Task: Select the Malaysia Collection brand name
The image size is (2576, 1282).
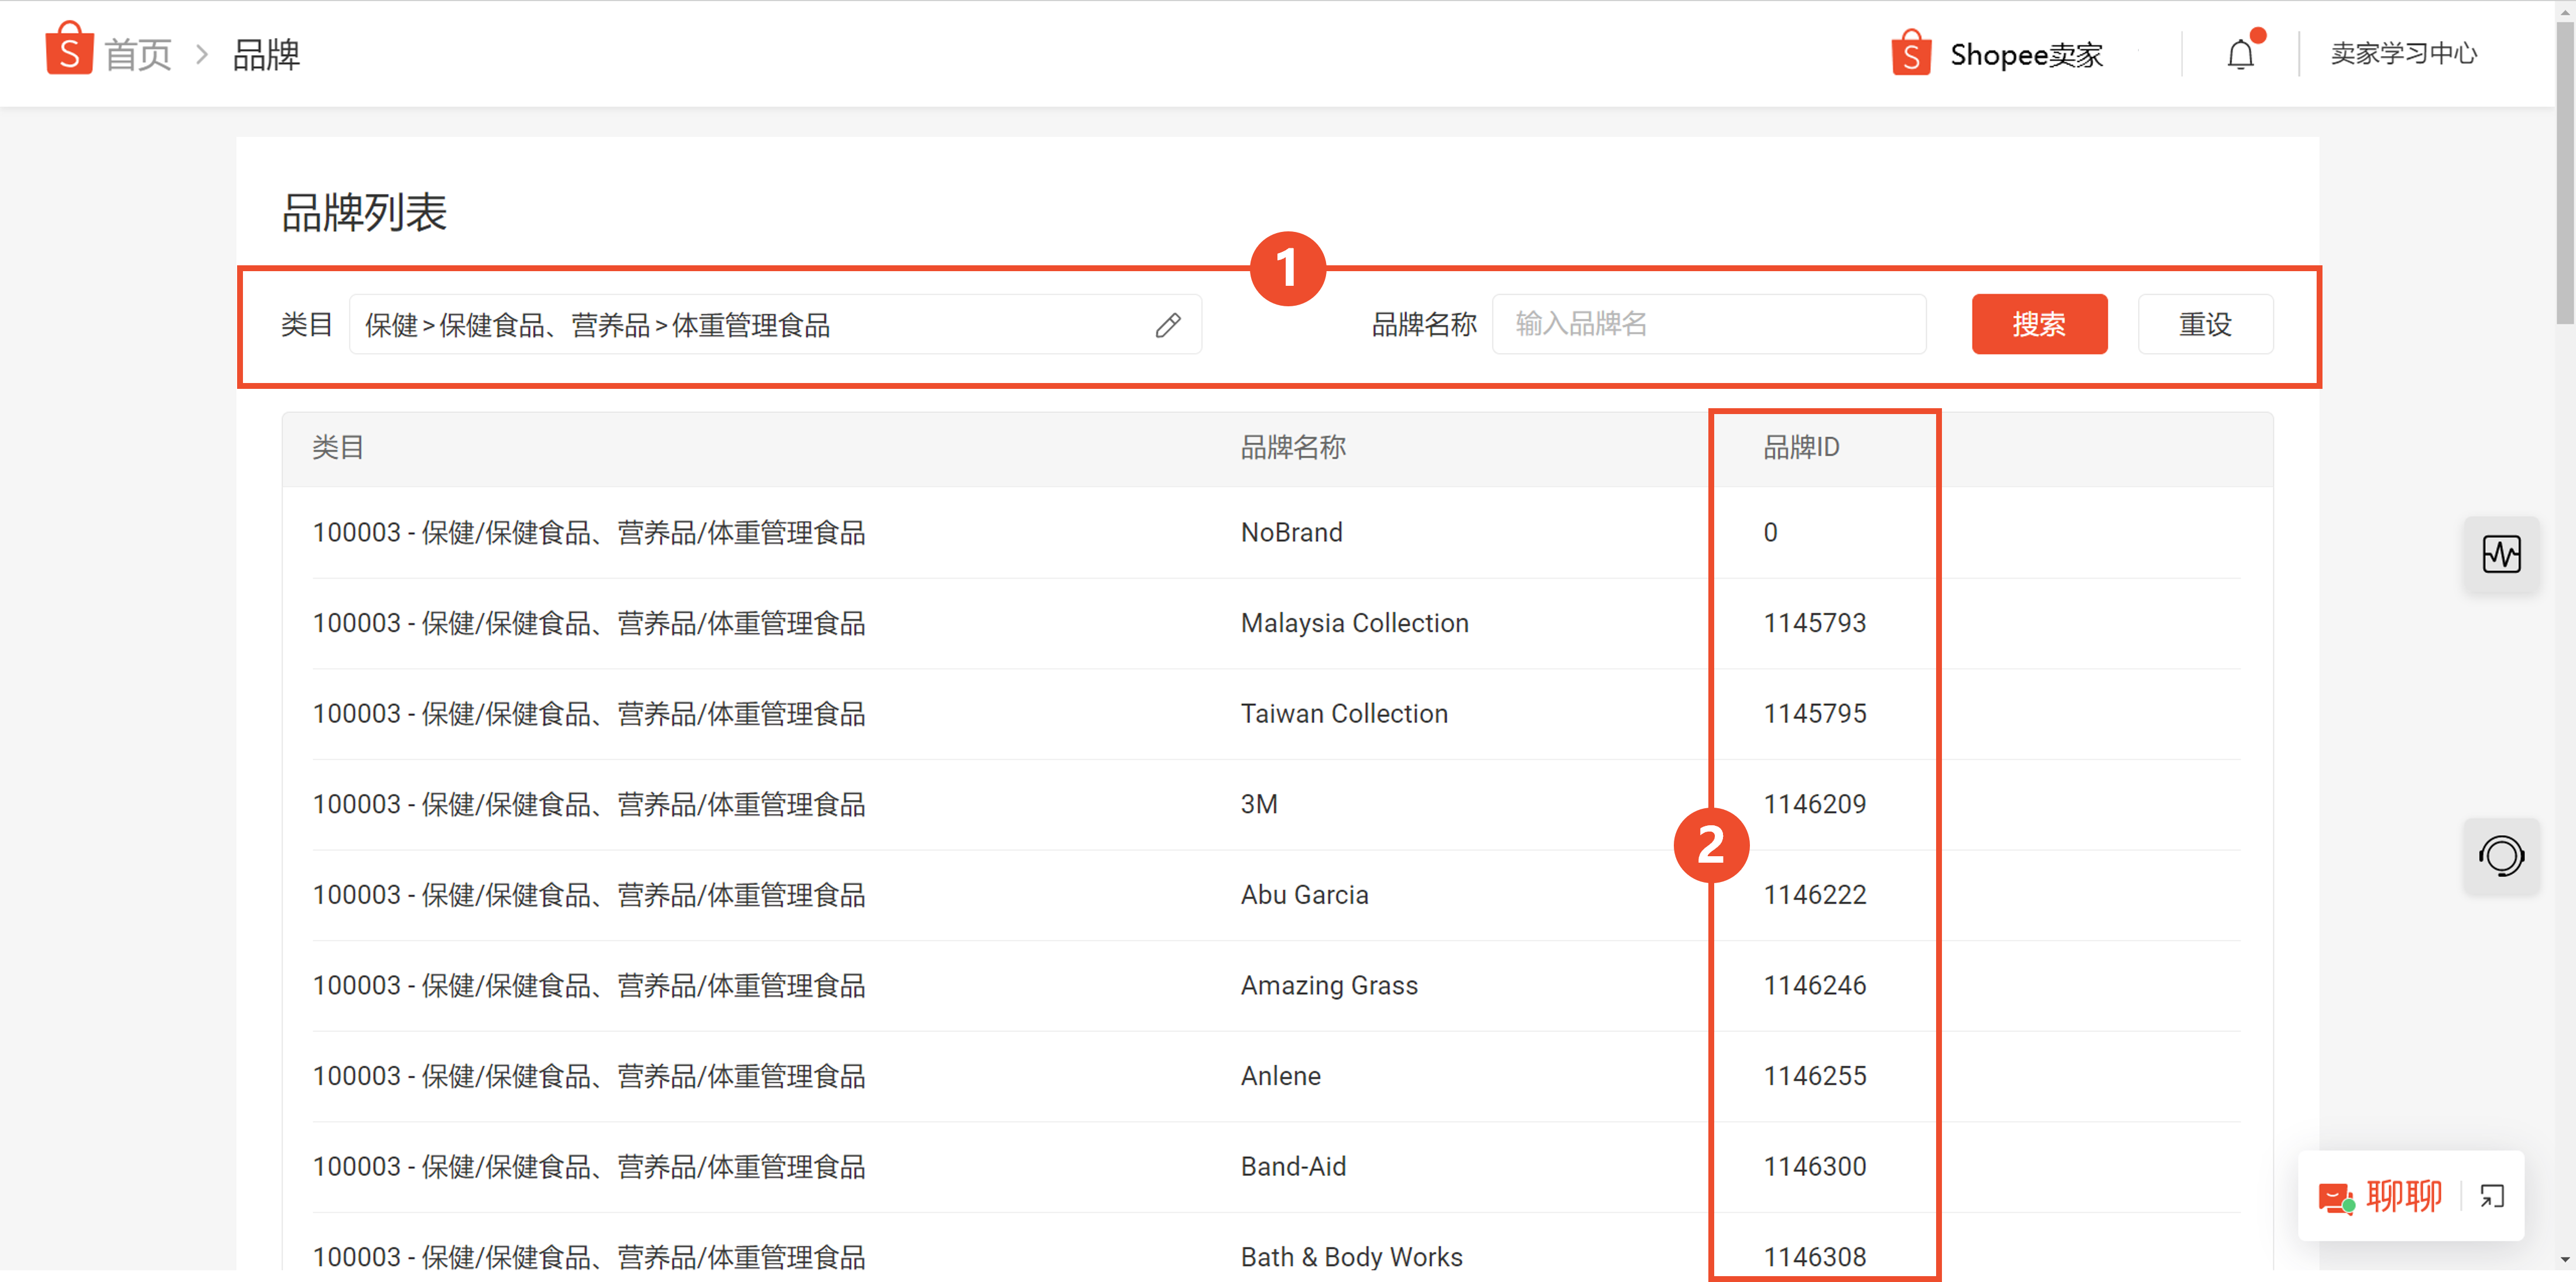Action: (1354, 623)
